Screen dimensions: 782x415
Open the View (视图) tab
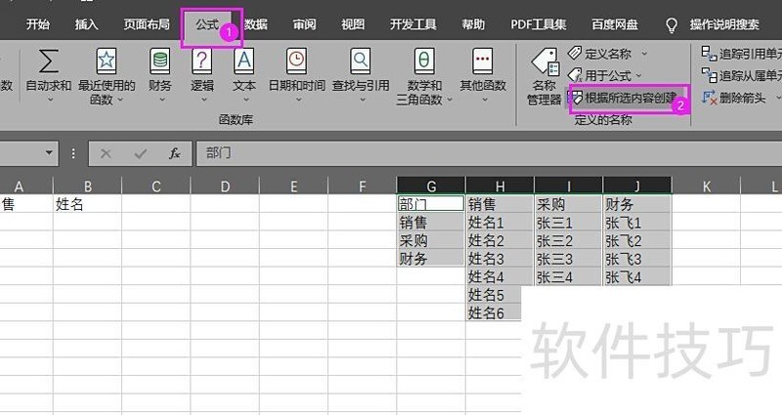[x=353, y=24]
